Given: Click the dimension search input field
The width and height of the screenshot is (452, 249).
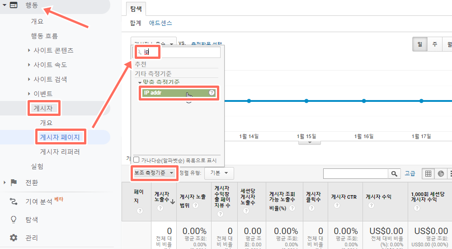Looking at the screenshot, I should (176, 52).
